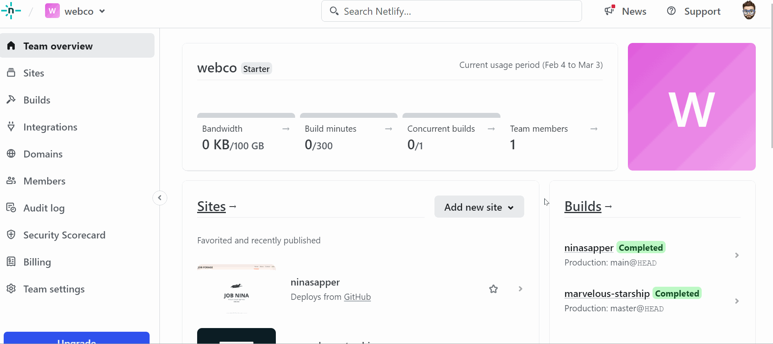Click the "Production: main@HEAD" text
The height and width of the screenshot is (344, 773).
[610, 263]
